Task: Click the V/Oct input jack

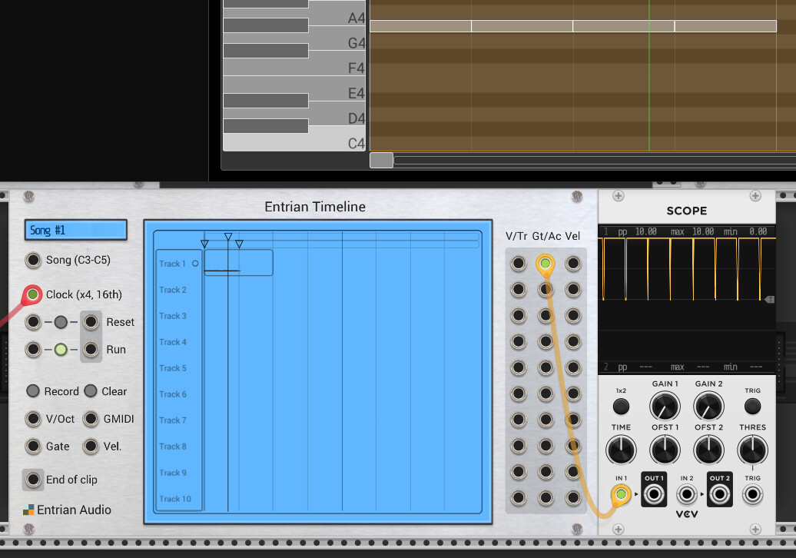Action: [33, 419]
